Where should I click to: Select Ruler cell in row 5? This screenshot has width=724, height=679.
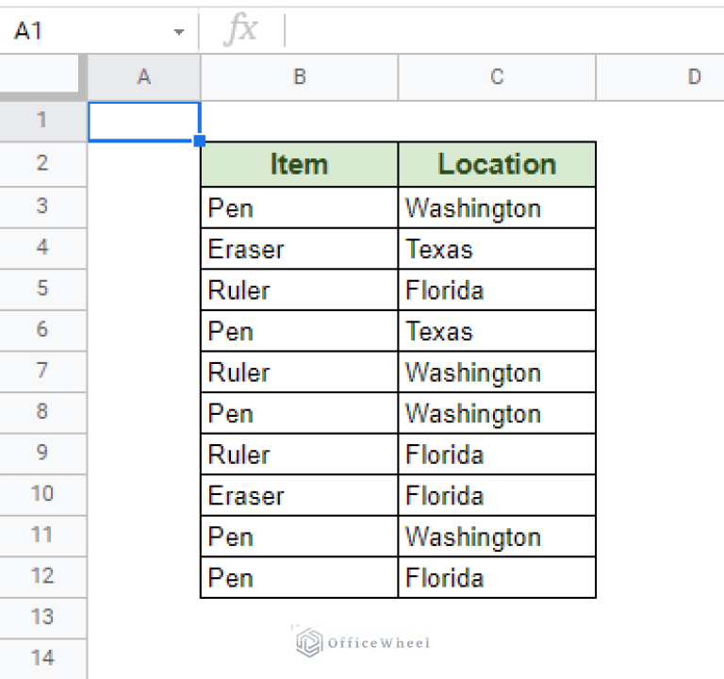point(299,290)
